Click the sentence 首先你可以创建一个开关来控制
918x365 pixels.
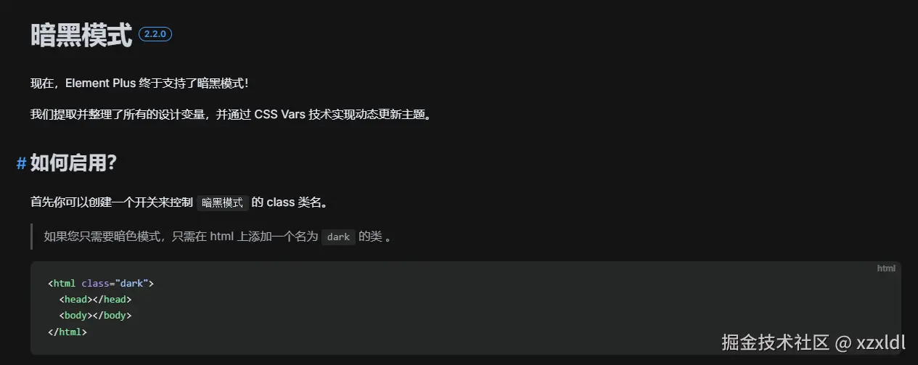click(112, 202)
